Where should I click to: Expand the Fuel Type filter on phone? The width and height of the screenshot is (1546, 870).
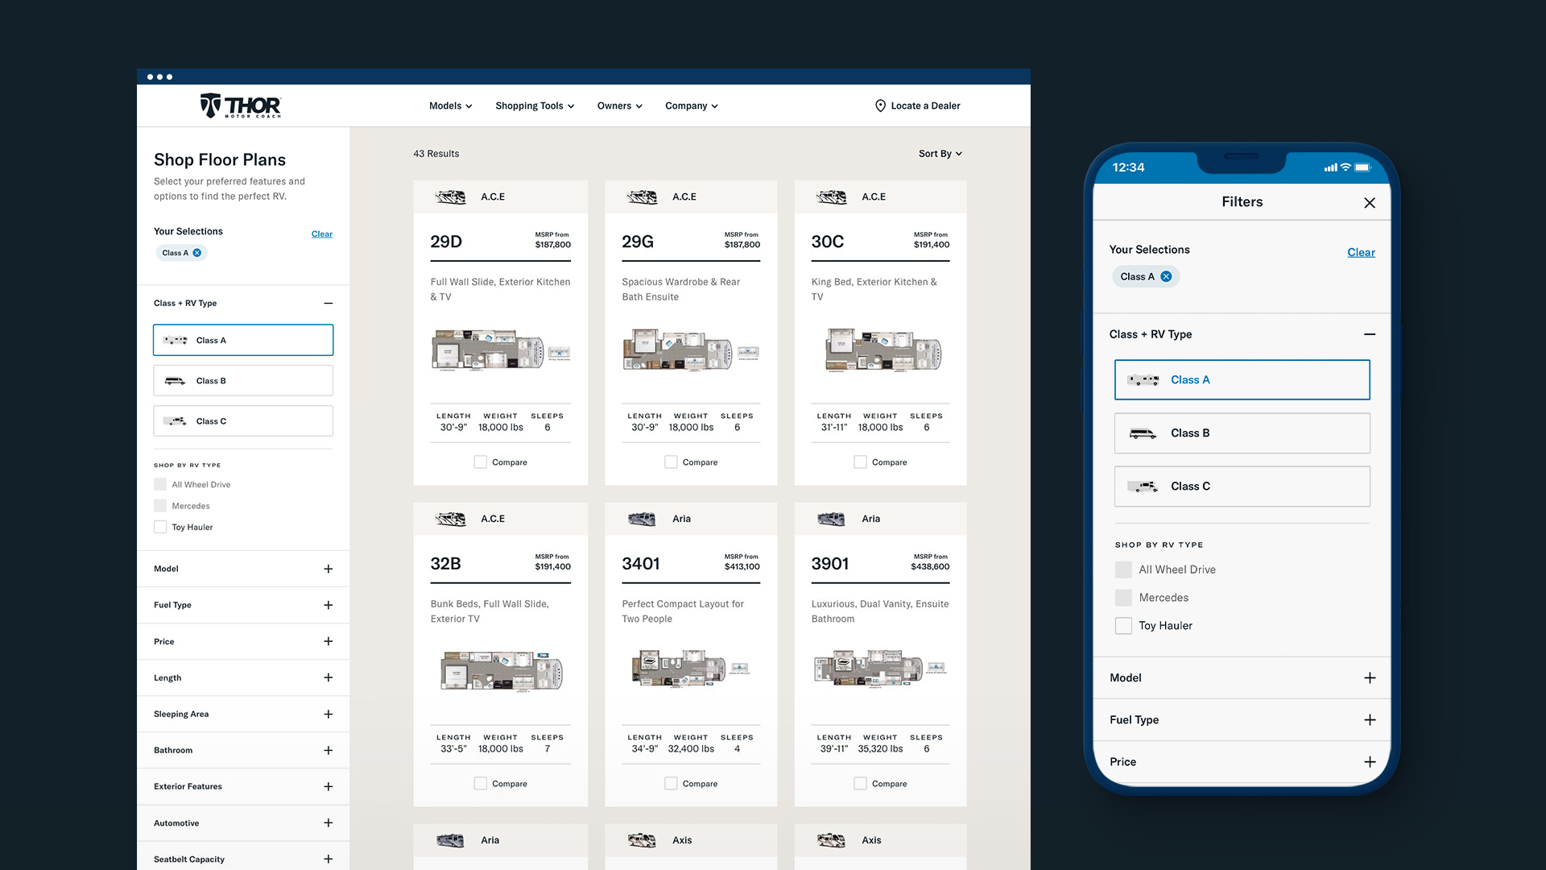tap(1370, 720)
